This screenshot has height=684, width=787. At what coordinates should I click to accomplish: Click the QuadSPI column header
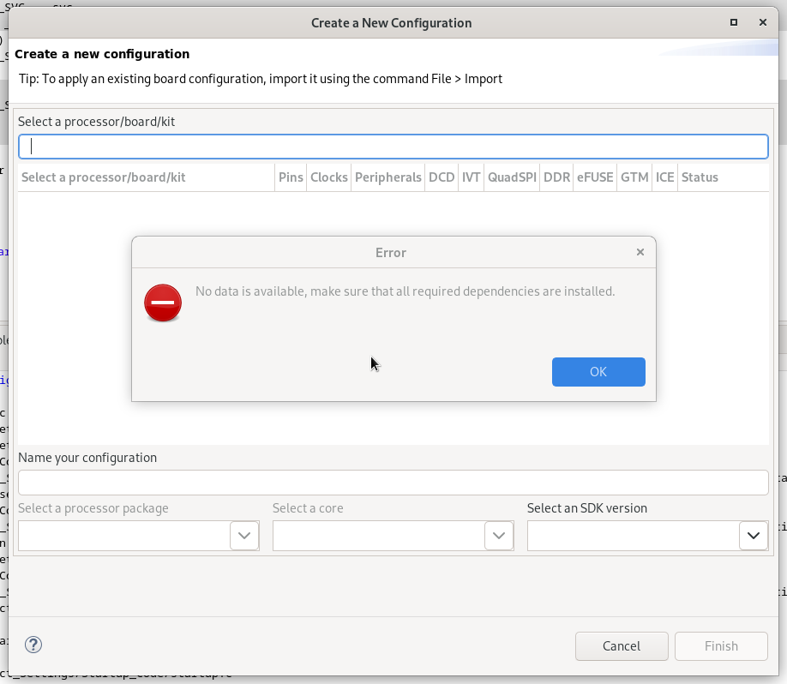[512, 177]
